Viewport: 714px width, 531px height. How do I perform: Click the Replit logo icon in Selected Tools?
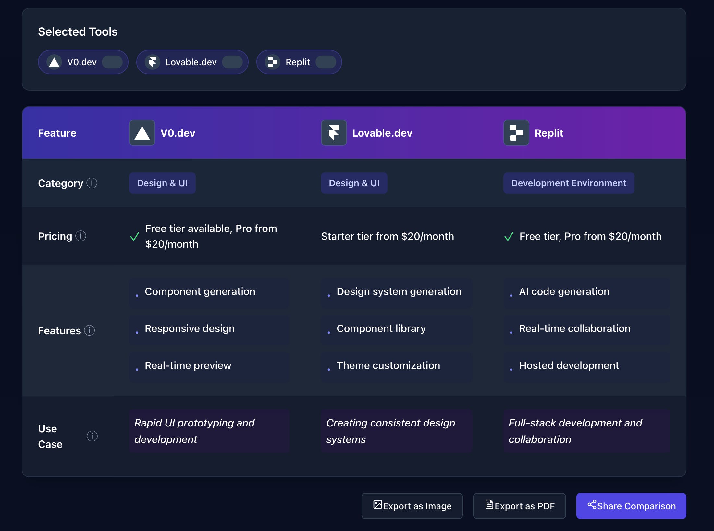coord(273,62)
